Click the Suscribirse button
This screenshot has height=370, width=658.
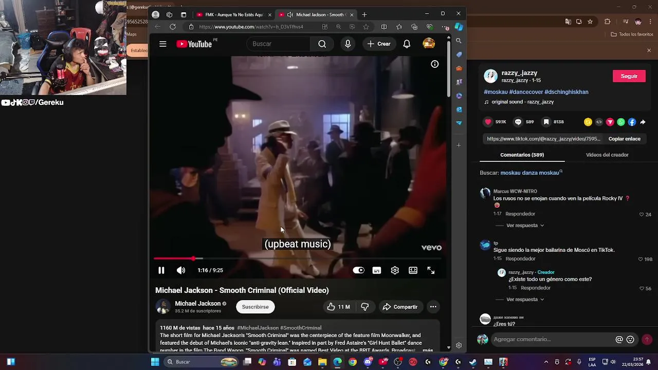pyautogui.click(x=255, y=307)
